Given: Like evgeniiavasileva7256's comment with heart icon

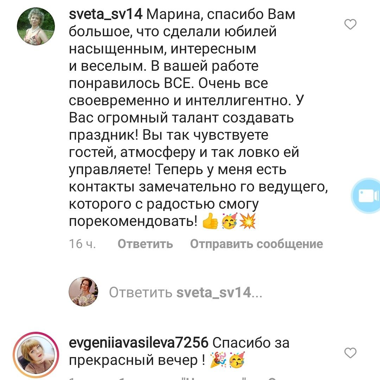Looking at the screenshot, I should (x=350, y=353).
